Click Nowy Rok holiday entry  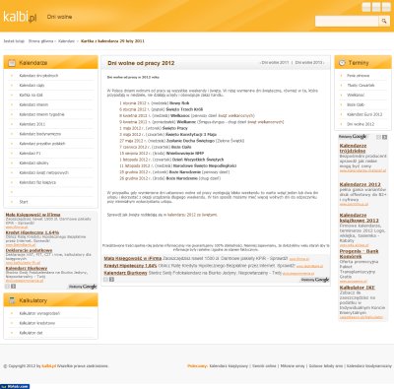[179, 103]
